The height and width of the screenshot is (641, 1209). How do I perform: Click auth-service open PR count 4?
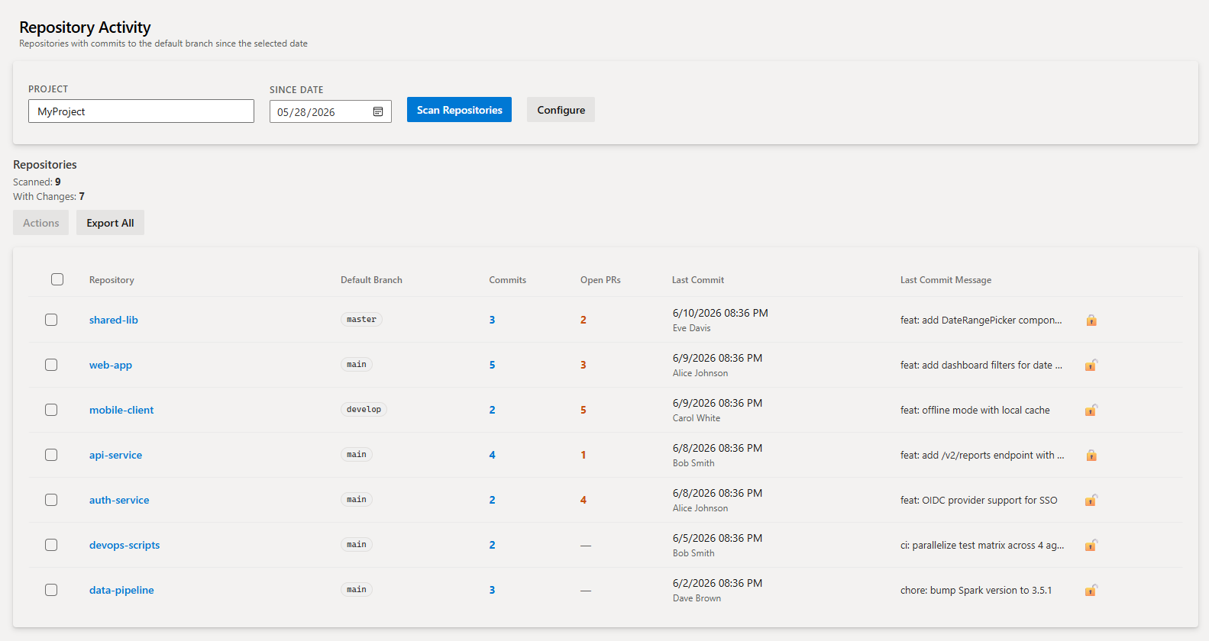pyautogui.click(x=583, y=500)
